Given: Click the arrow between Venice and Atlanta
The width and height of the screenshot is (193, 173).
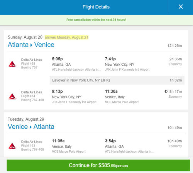Looking at the screenshot, I should click(30, 127).
